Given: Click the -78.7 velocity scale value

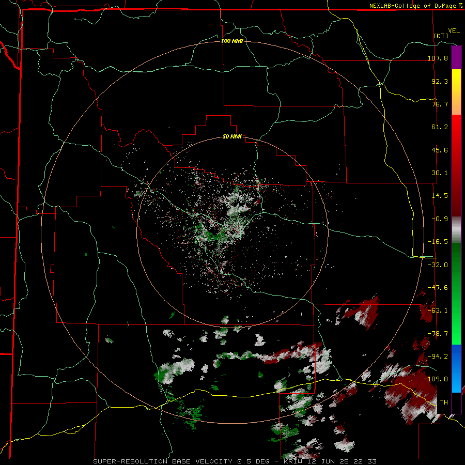Looking at the screenshot, I should pos(438,334).
